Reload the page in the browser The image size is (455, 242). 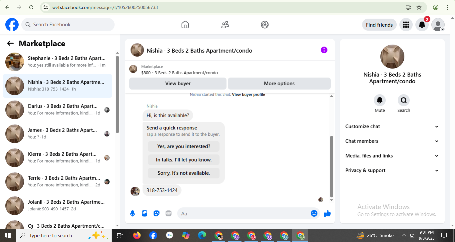pyautogui.click(x=31, y=7)
